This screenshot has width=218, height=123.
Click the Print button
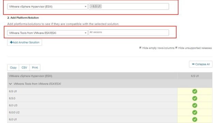click(35, 68)
